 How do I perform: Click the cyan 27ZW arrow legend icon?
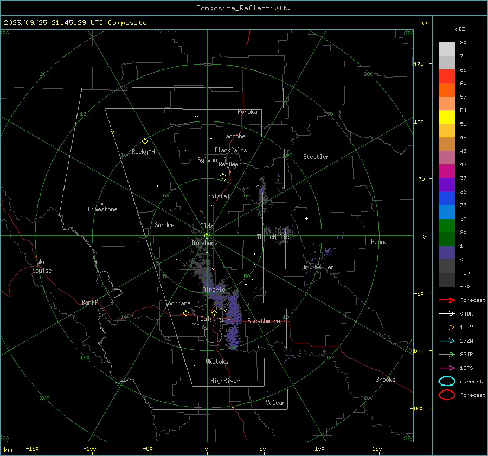tap(447, 341)
